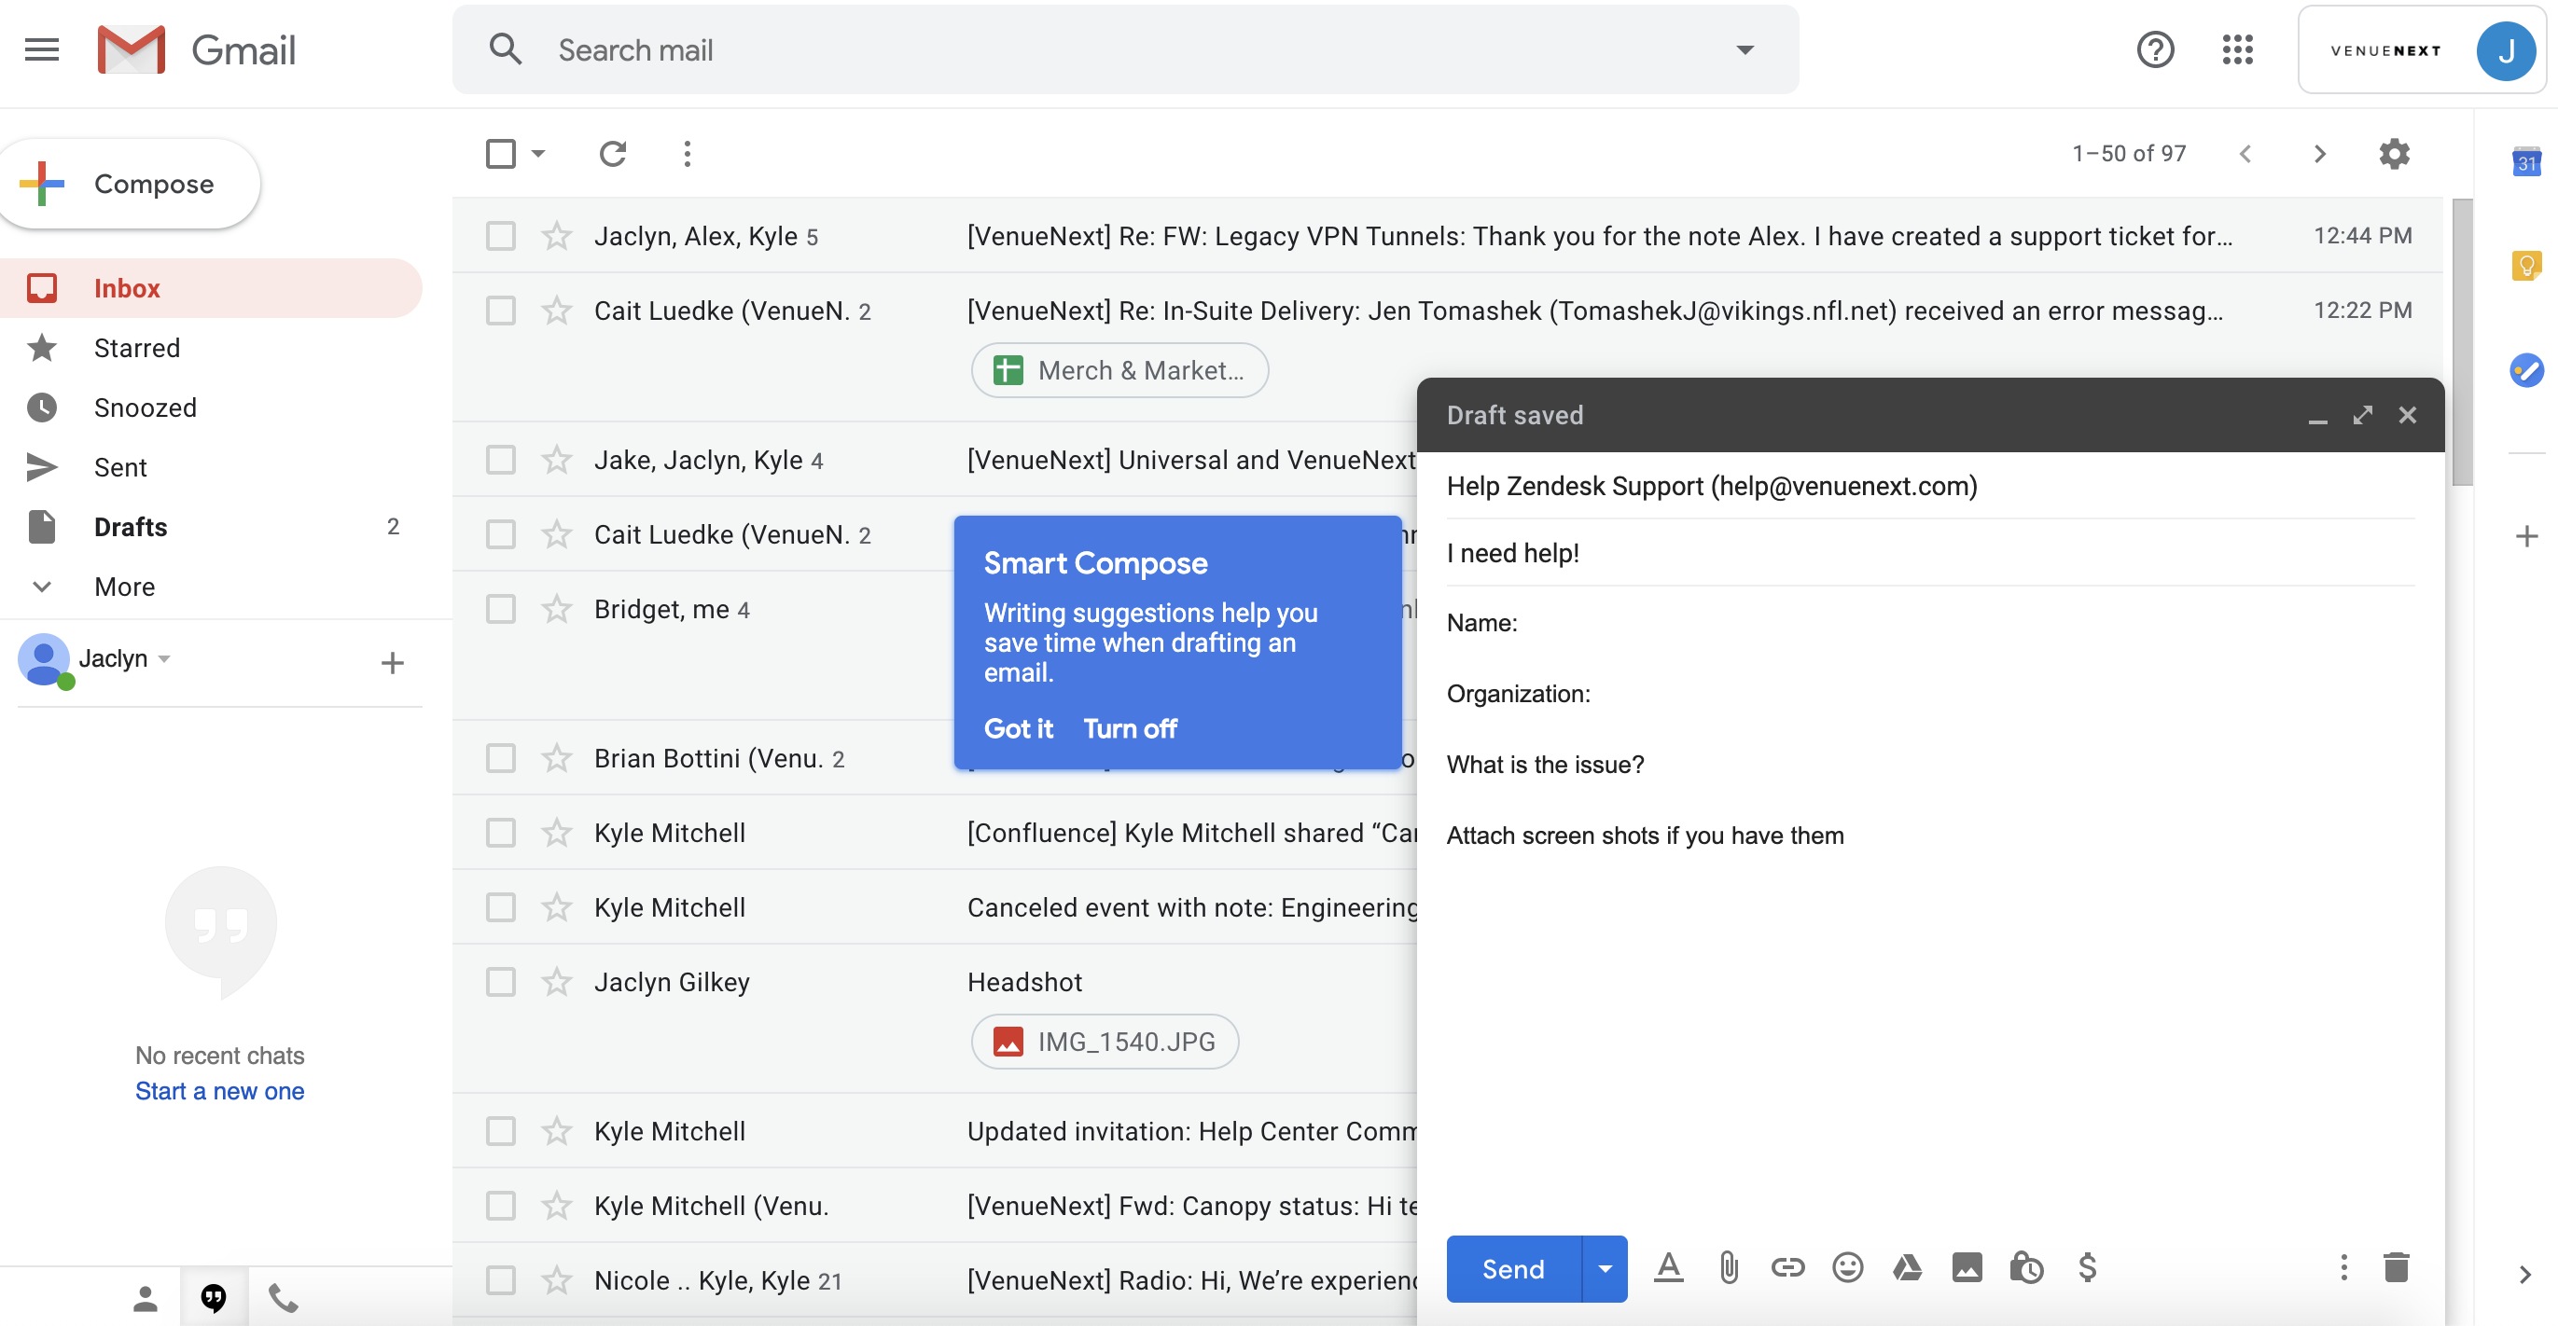
Task: Open full-screen for the draft window
Action: pos(2362,415)
